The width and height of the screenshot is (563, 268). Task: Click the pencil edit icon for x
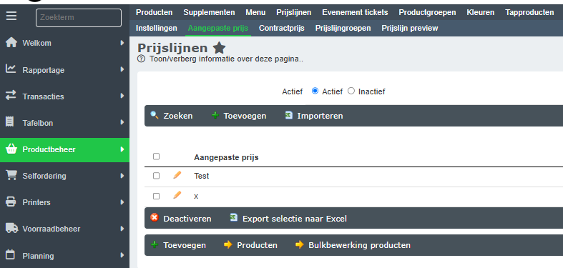click(177, 195)
